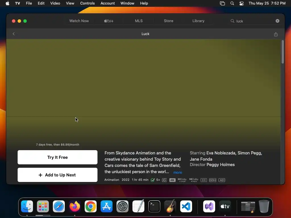This screenshot has width=291, height=218.
Task: Click the 2022 release year text
Action: (x=125, y=180)
